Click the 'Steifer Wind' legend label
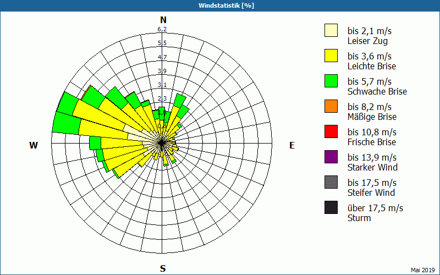 tap(371, 193)
